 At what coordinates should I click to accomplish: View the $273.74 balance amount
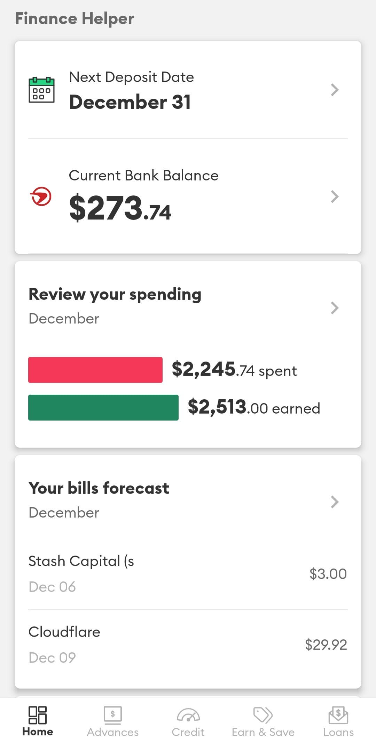(120, 208)
